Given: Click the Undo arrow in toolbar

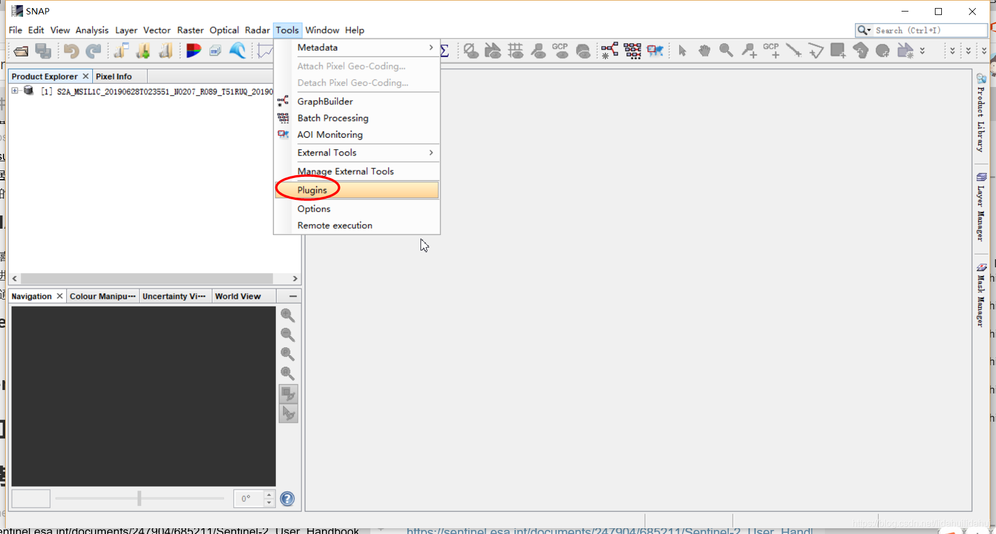Looking at the screenshot, I should coord(71,51).
